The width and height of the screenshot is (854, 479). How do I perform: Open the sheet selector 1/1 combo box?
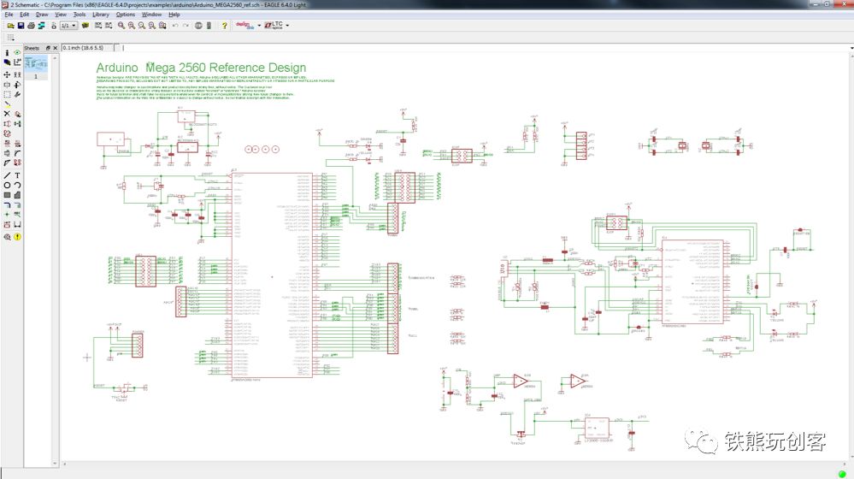[68, 26]
